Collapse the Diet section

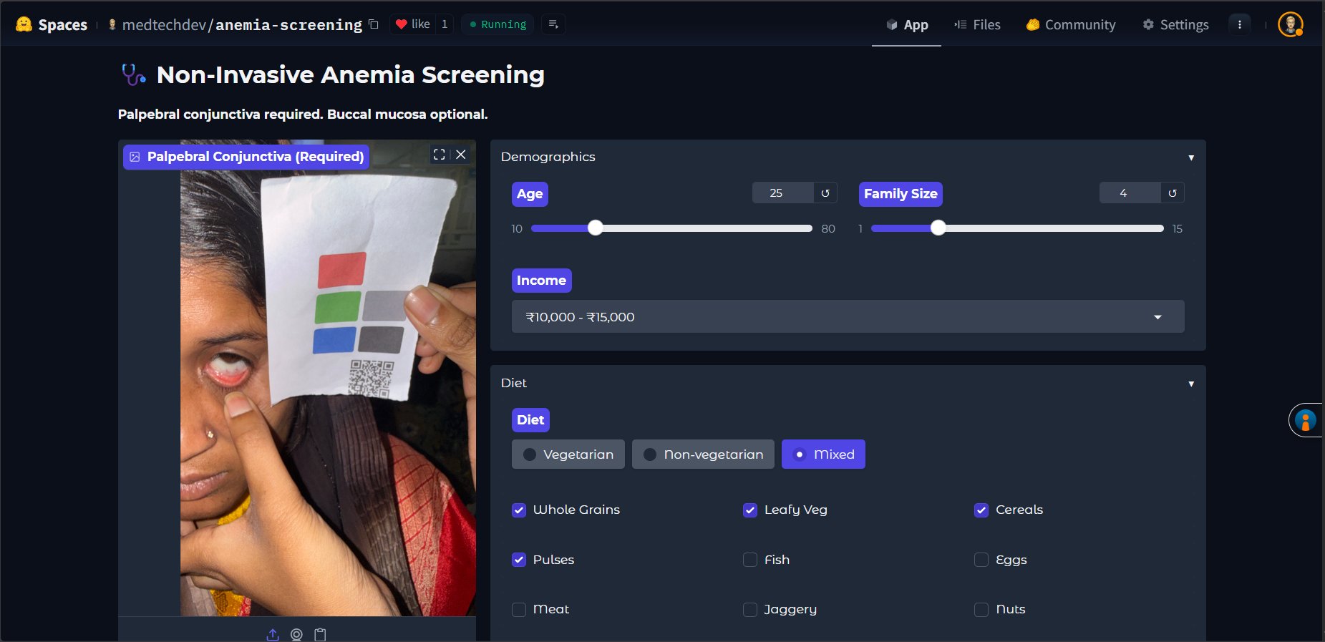point(1191,384)
